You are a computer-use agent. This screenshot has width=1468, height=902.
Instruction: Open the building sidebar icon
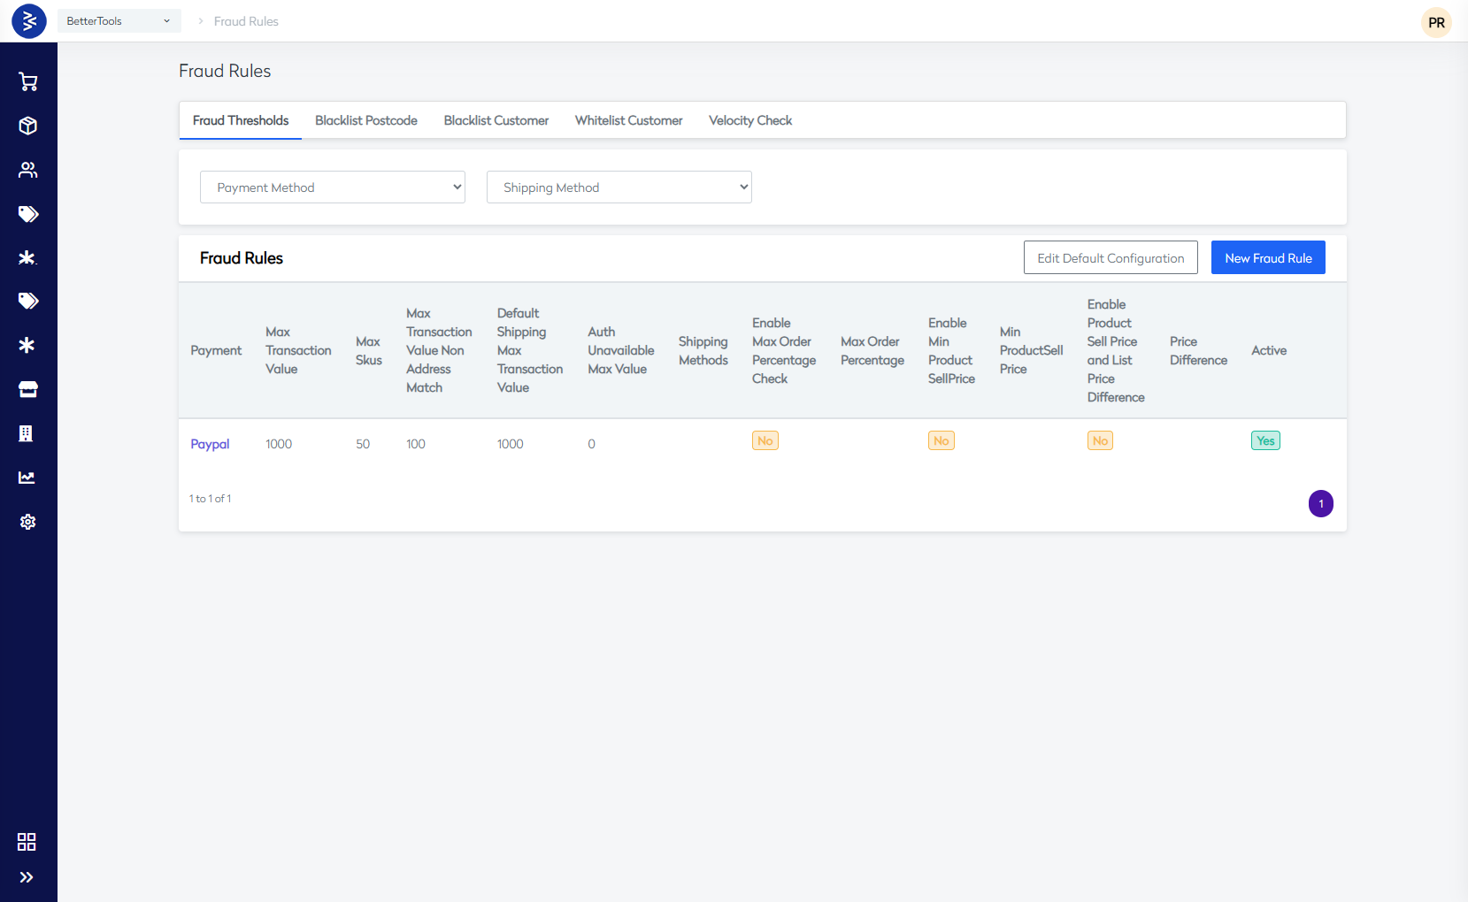tap(27, 433)
